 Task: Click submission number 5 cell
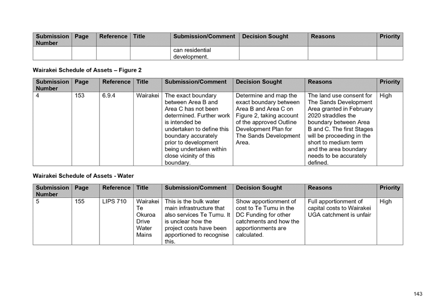(x=52, y=221)
